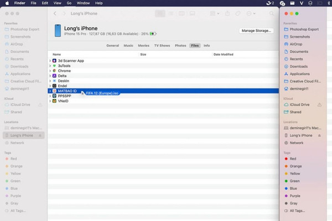332x221 pixels.
Task: Select the Endel app icon
Action: pyautogui.click(x=54, y=86)
